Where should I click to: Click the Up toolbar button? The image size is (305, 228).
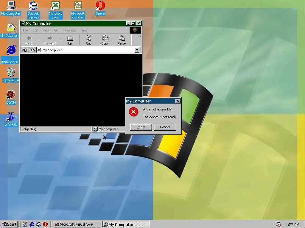tap(70, 40)
